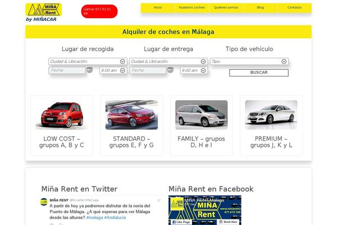The height and width of the screenshot is (225, 337).
Task: Open Contacto menu item
Action: 294,7
